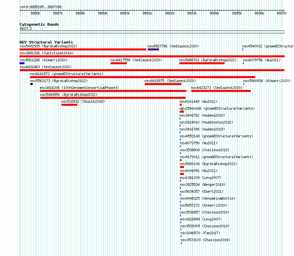Click nsv5960936 (Almarri2020) label
Screen dimensions: 294x256
click(x=267, y=81)
